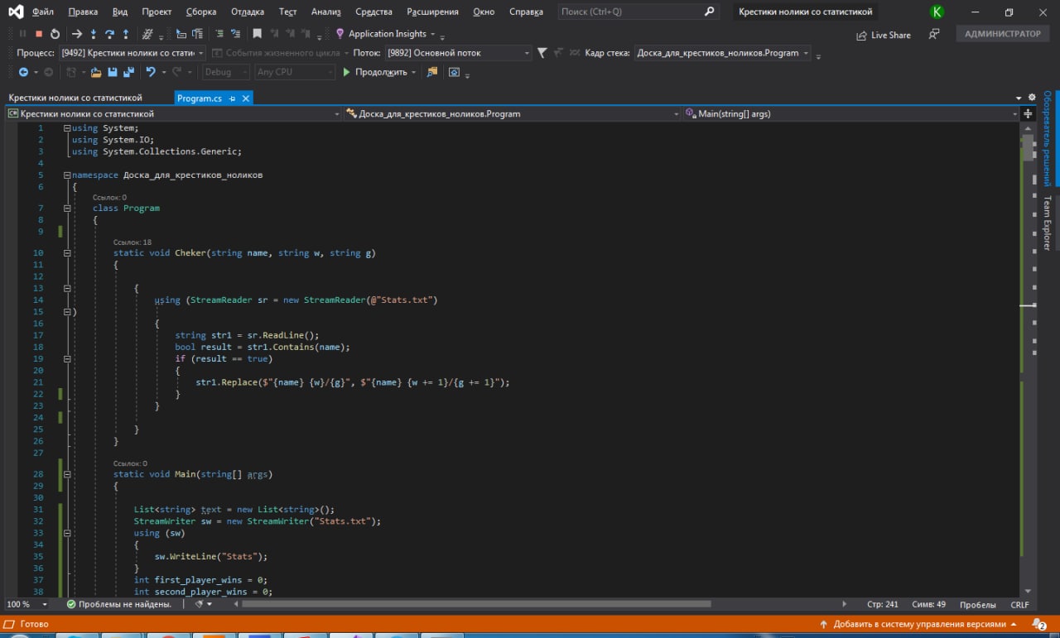Undo the last action

151,72
